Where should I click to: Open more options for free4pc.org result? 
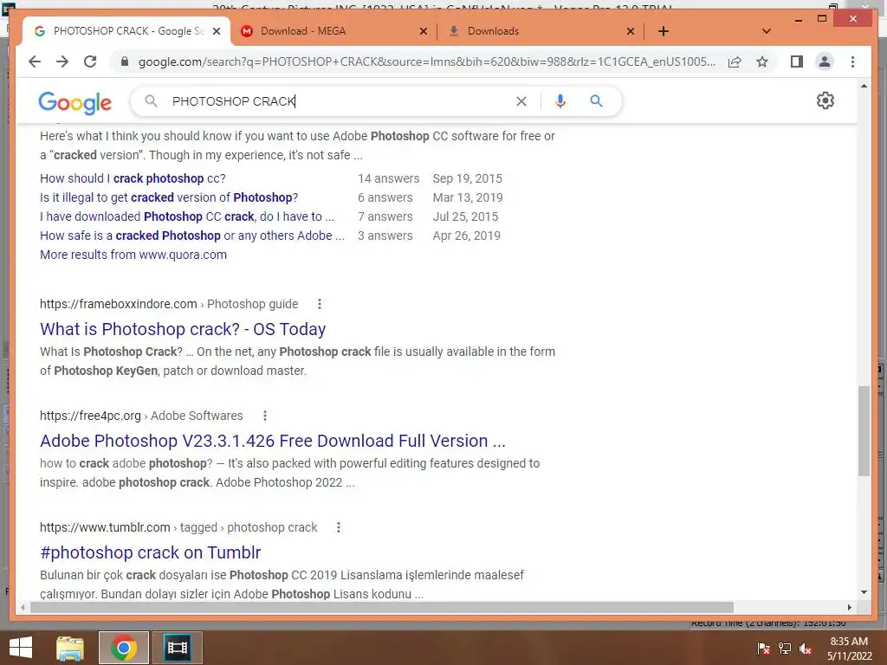click(264, 416)
